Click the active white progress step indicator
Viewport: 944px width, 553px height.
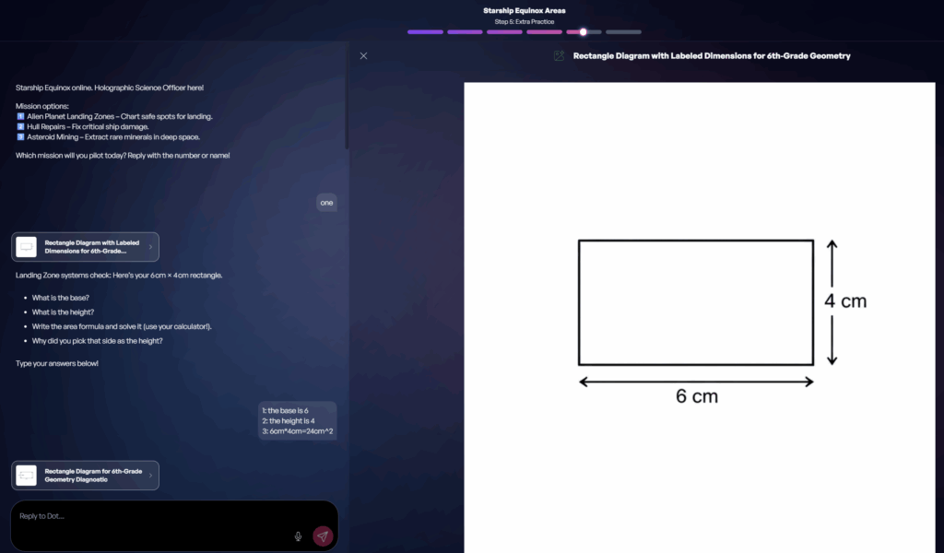[584, 30]
